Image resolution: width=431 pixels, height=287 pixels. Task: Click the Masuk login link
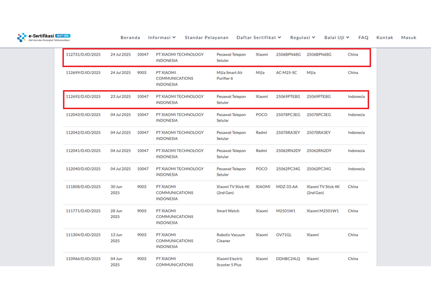409,37
